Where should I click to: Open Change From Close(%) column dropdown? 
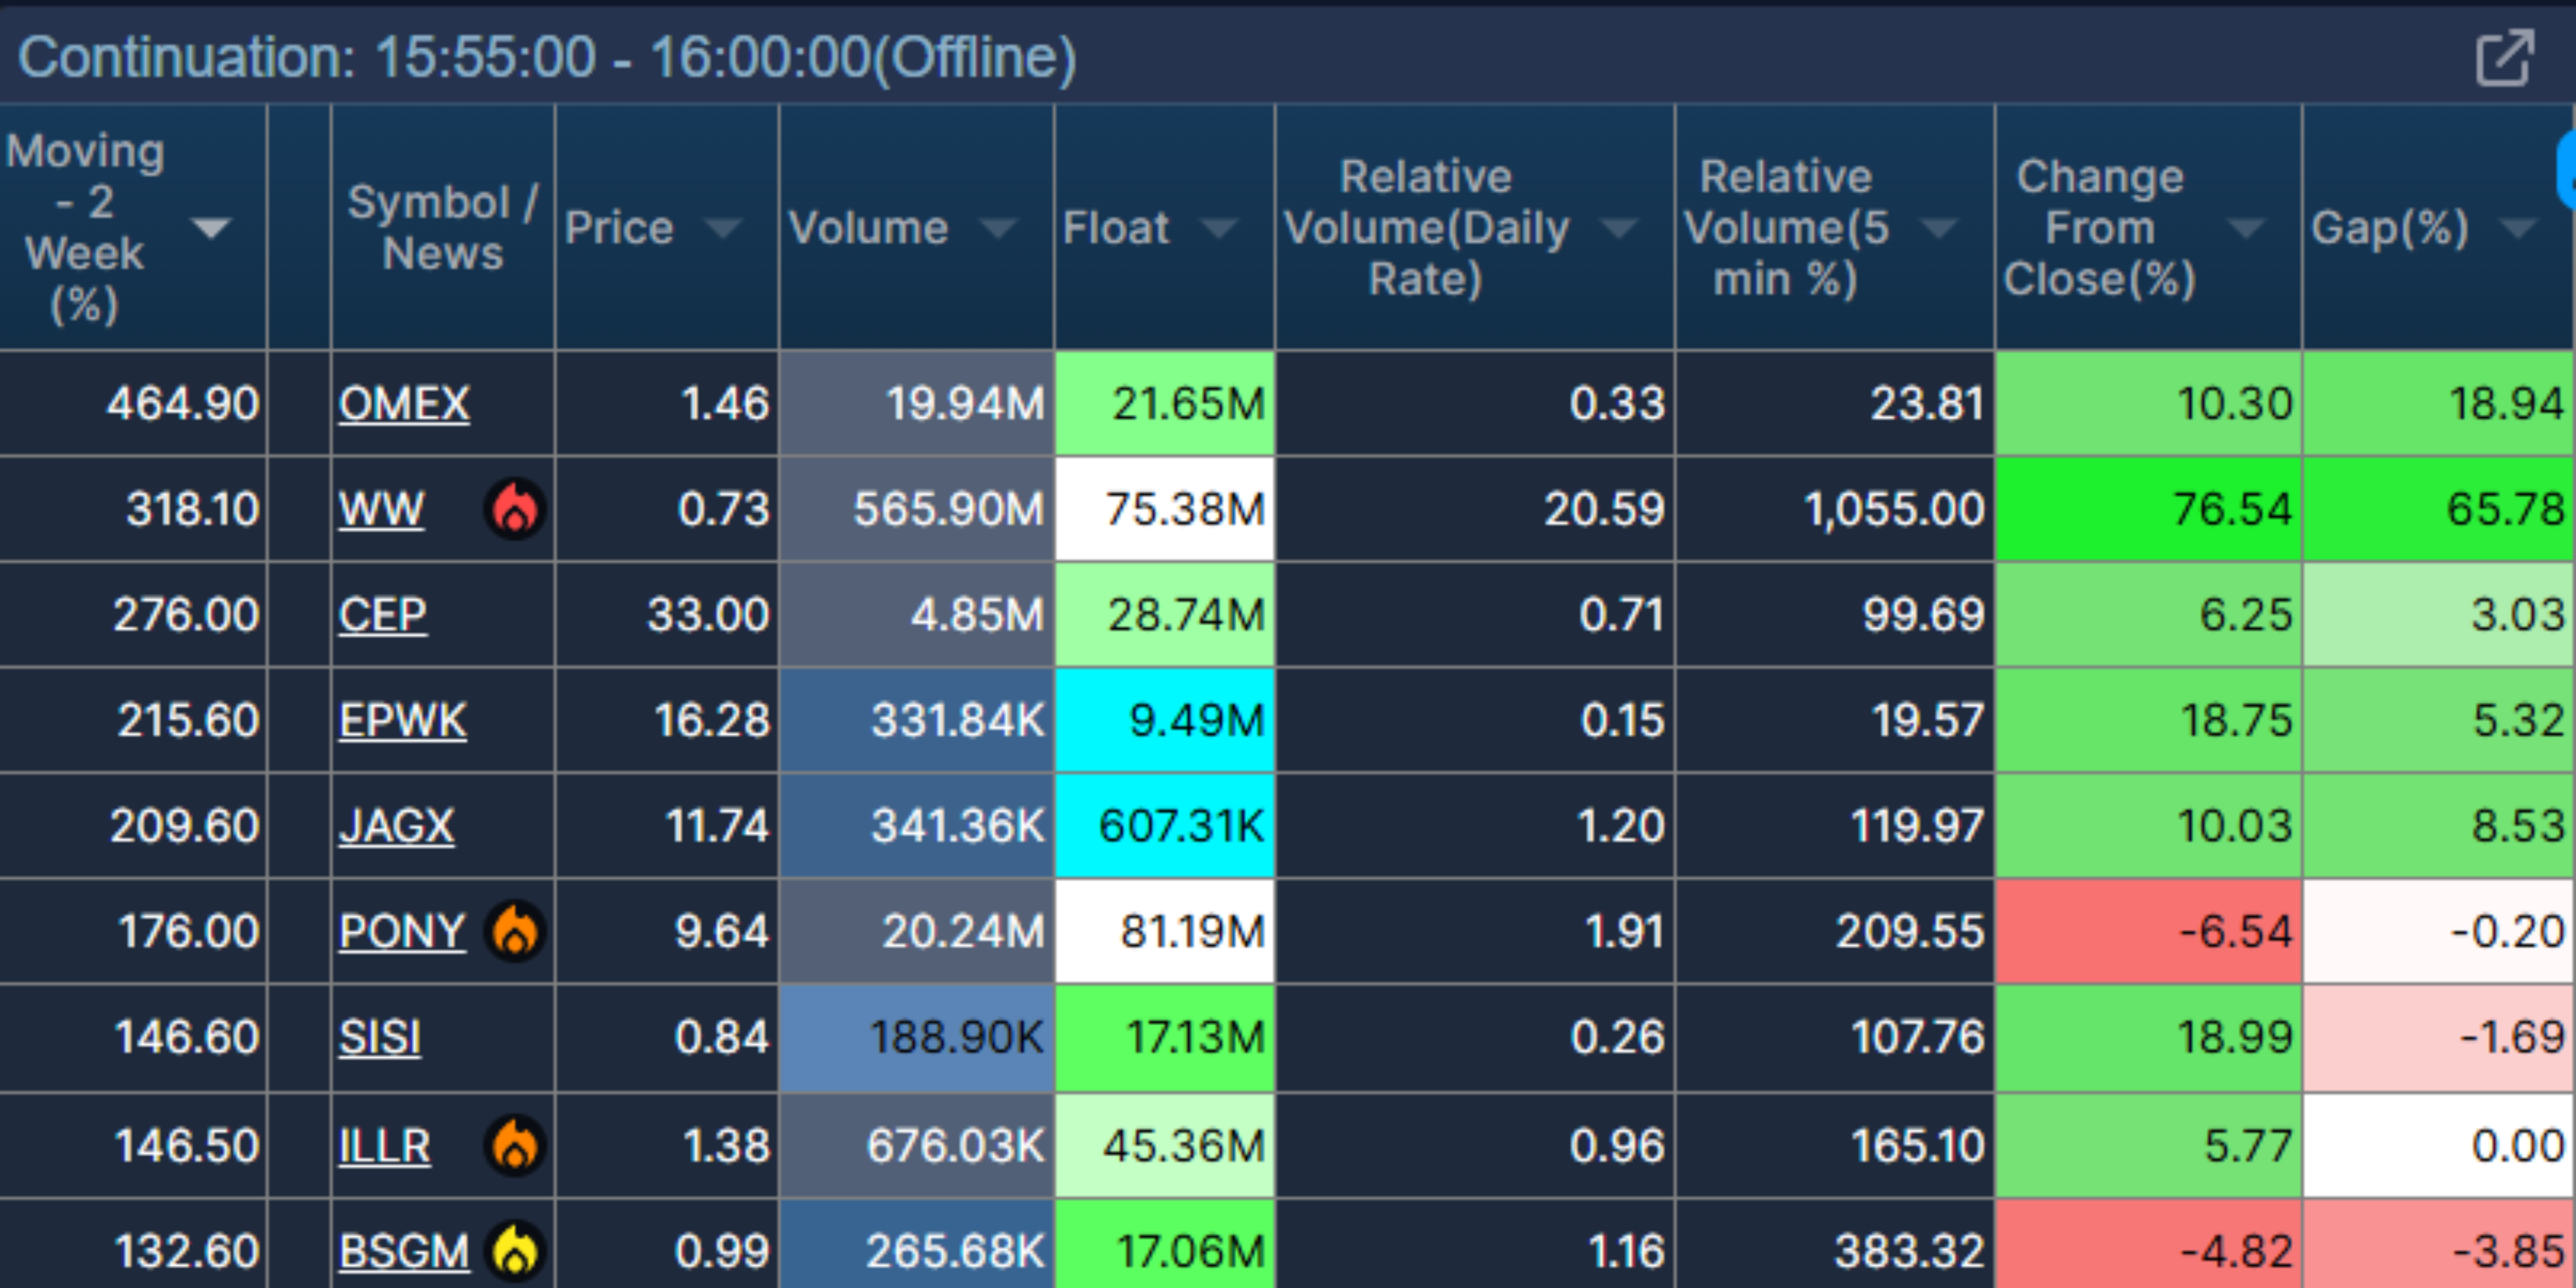pos(2246,229)
